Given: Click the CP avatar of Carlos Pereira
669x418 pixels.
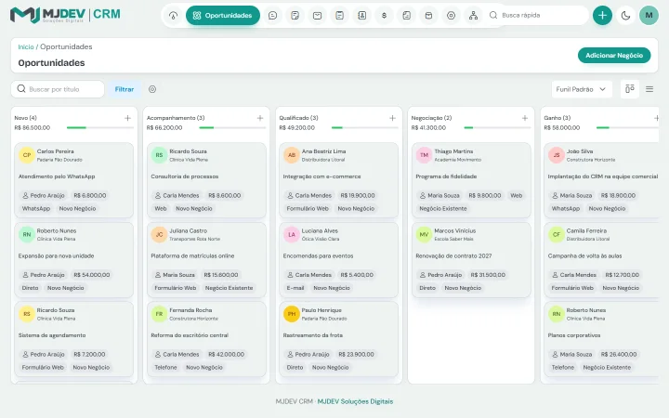Looking at the screenshot, I should (26, 155).
